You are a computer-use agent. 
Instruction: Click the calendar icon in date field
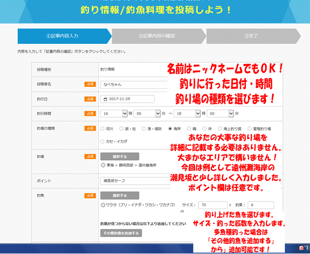point(106,99)
